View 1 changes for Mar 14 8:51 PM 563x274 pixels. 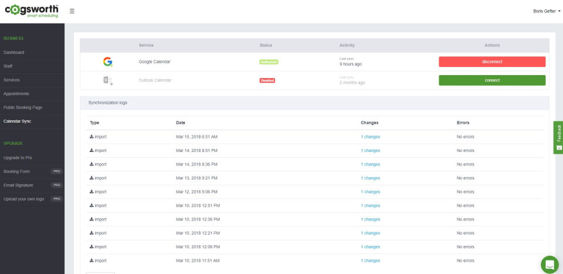pos(370,151)
